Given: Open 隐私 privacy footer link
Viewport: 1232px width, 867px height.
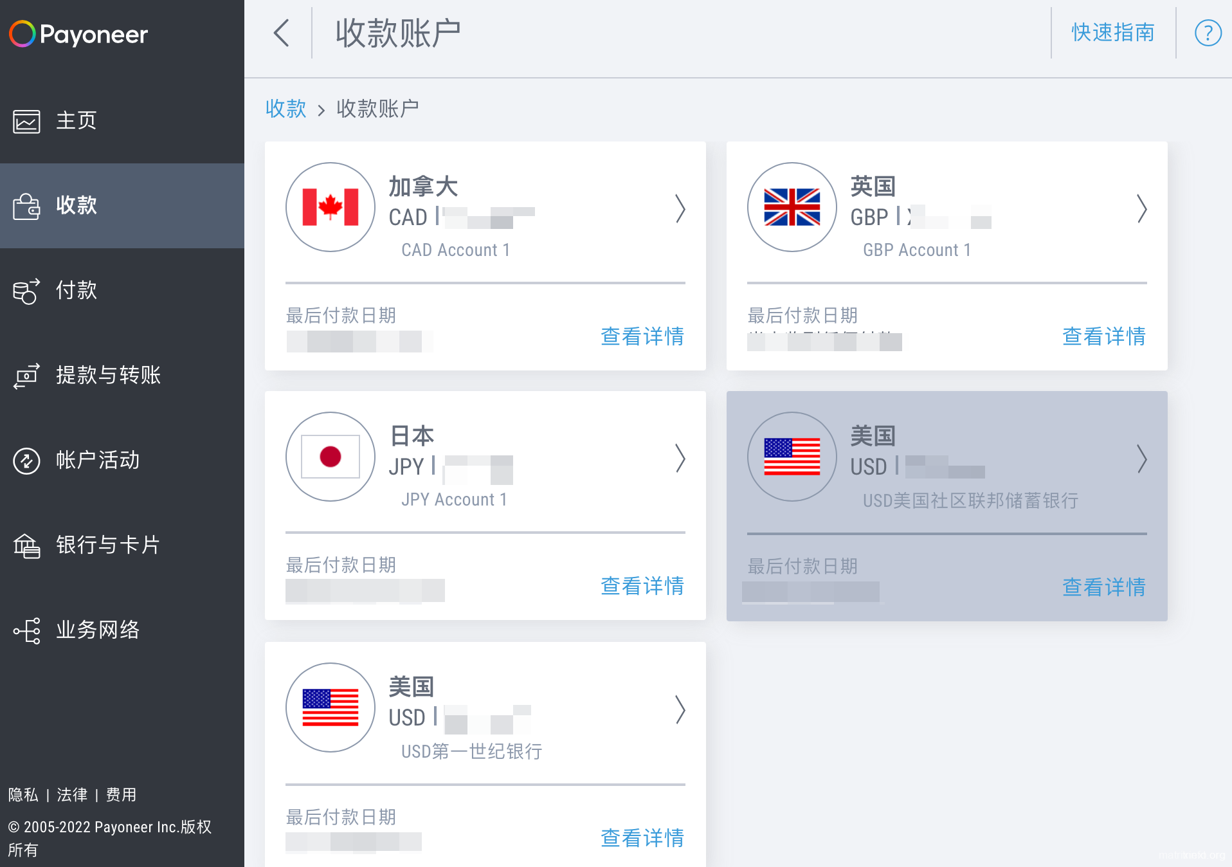Looking at the screenshot, I should click(23, 795).
